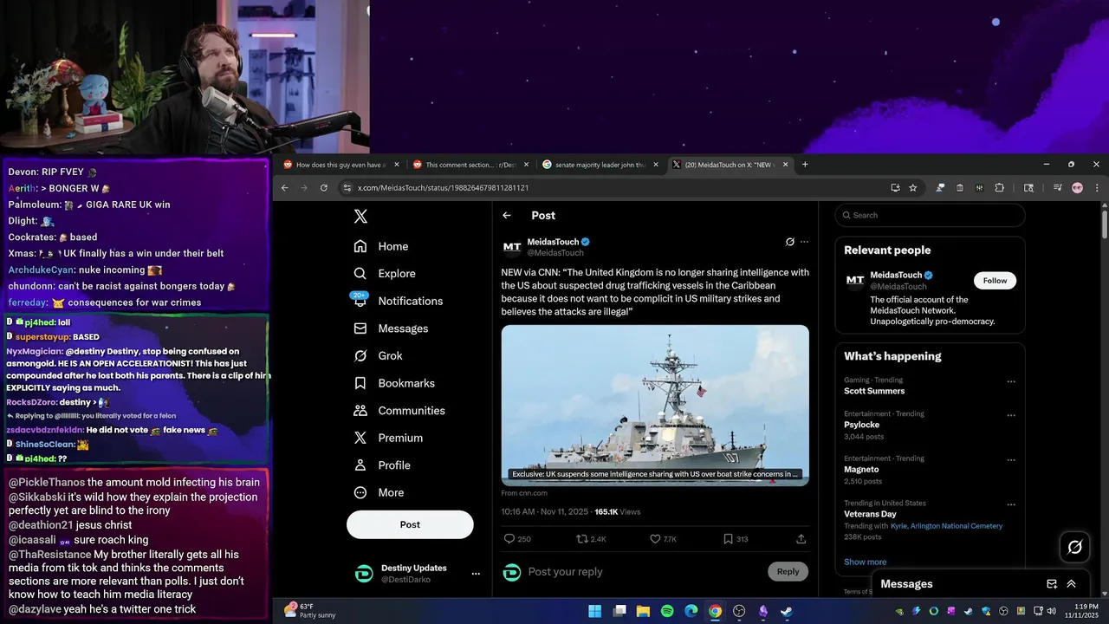Reply to the post (250 comments)

[x=517, y=539]
